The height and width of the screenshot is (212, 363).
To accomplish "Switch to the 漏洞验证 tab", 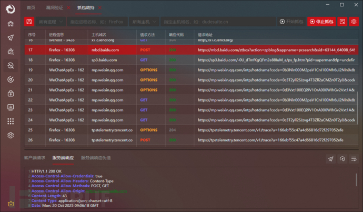I will (x=55, y=7).
